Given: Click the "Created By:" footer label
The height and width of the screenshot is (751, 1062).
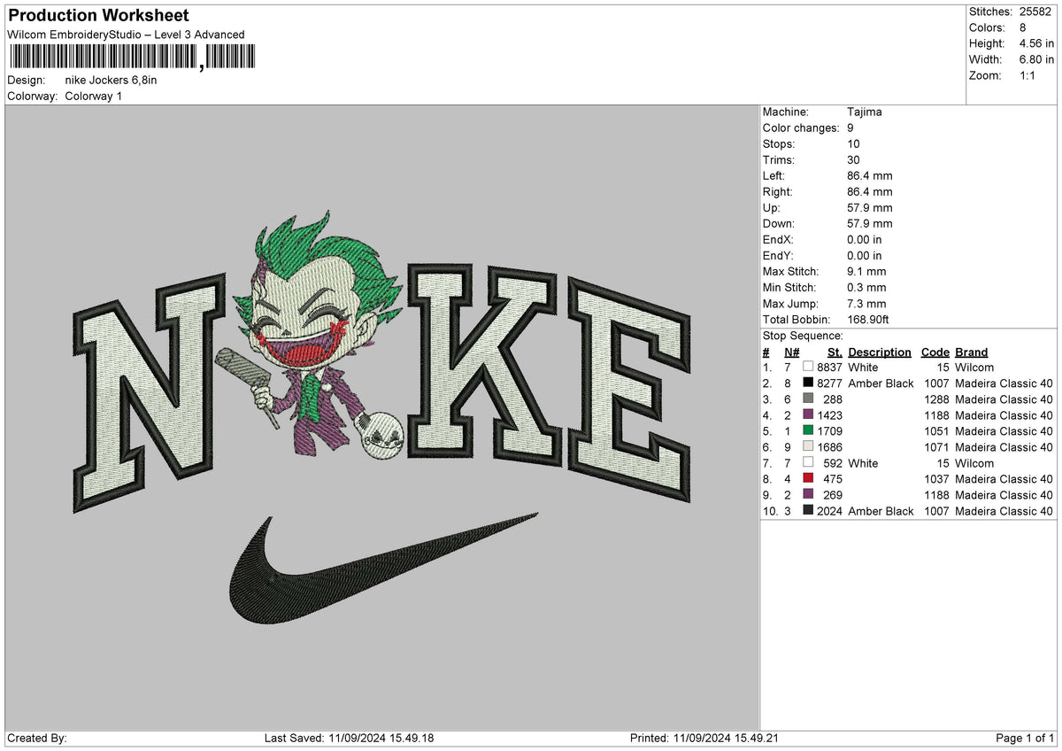Looking at the screenshot, I should click(x=36, y=738).
